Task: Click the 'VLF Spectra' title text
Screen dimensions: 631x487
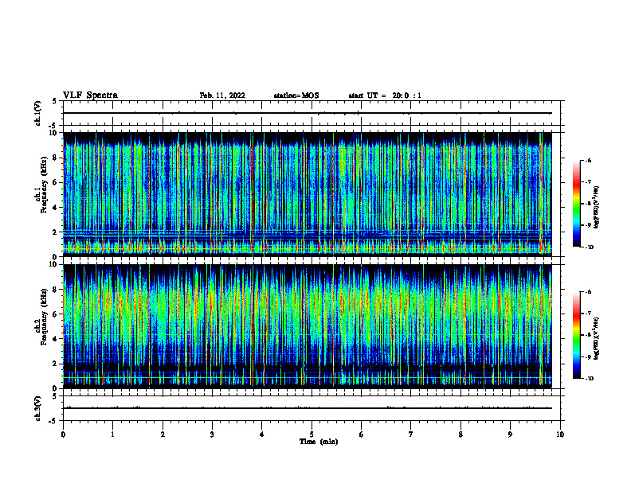Action: pyautogui.click(x=90, y=95)
